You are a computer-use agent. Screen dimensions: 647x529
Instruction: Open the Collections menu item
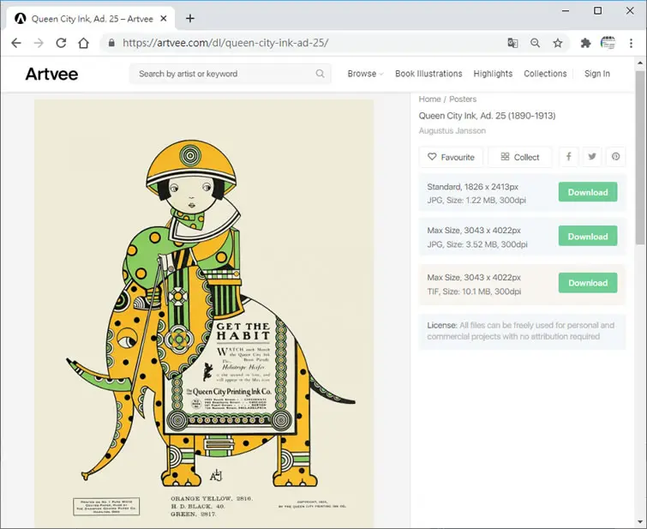tap(545, 74)
